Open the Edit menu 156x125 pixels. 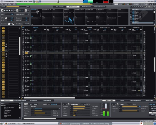click(6, 4)
